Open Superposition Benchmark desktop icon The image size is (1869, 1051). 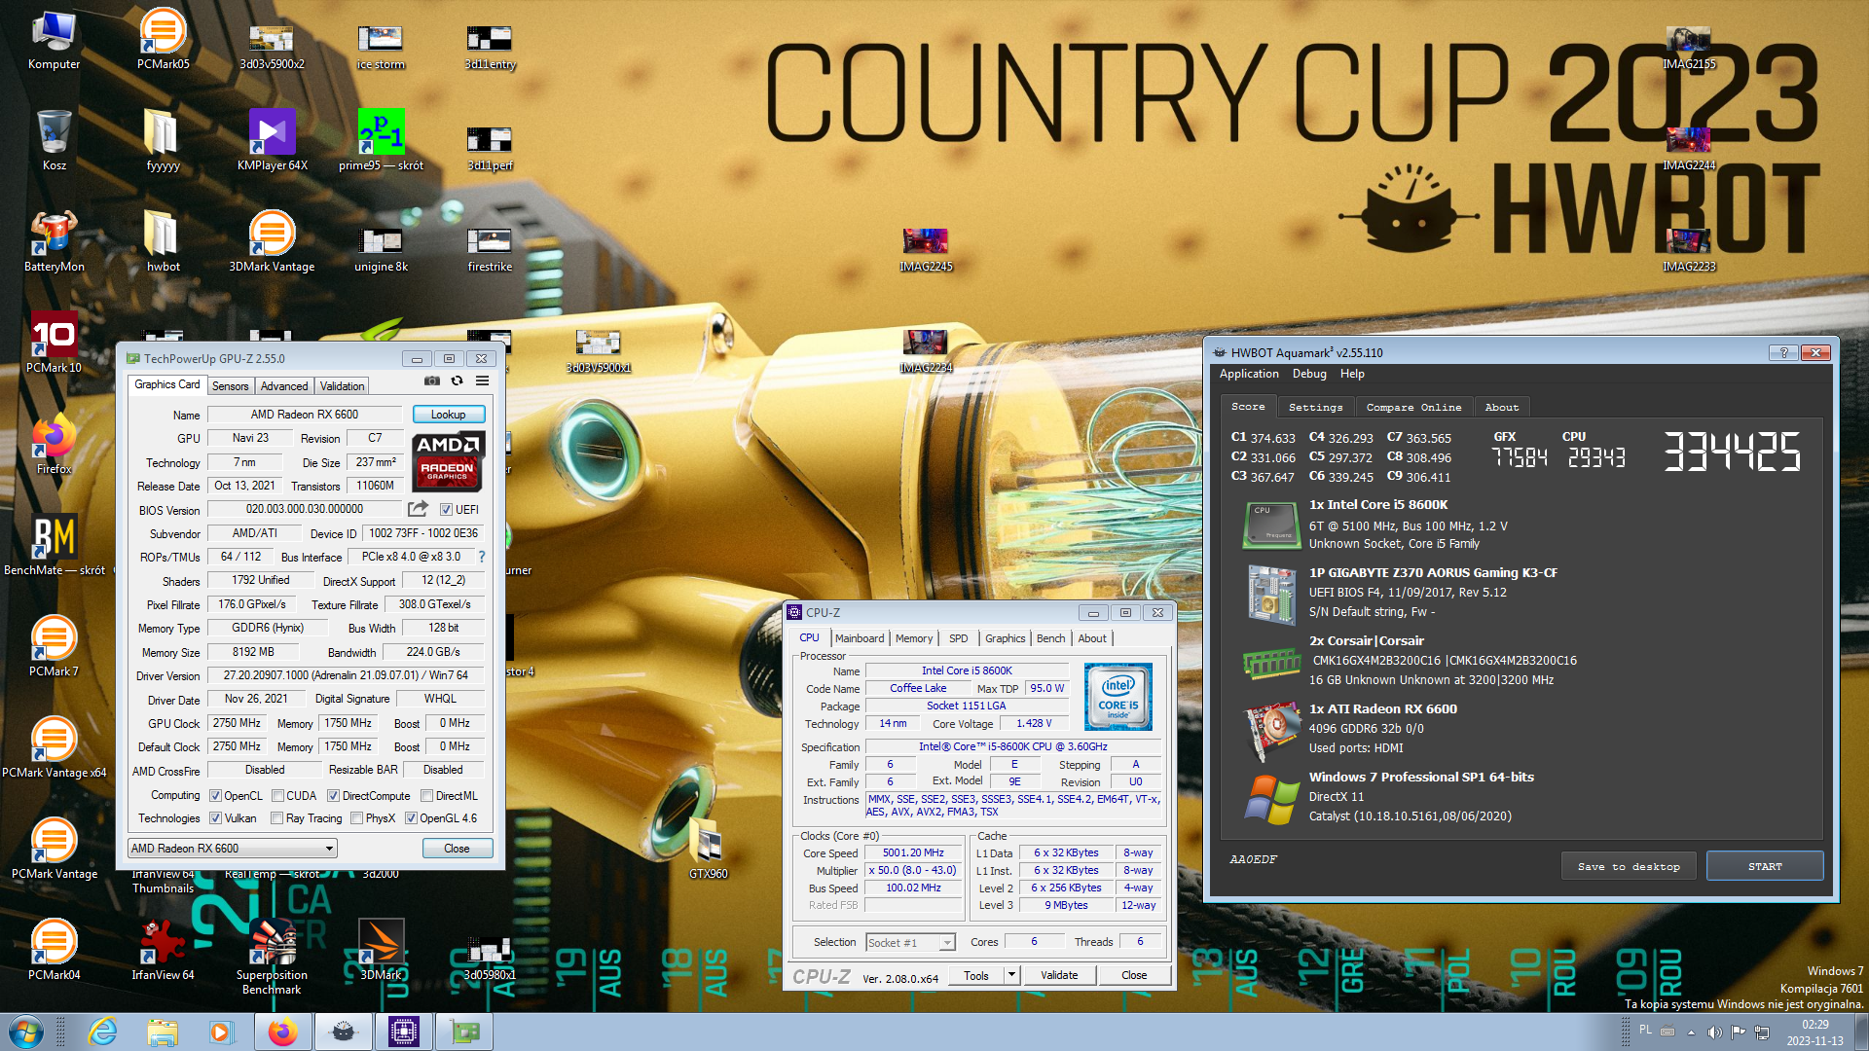(x=272, y=956)
